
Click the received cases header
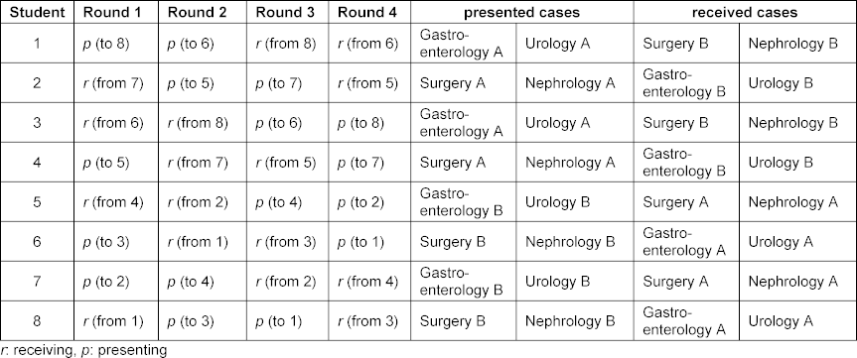click(x=745, y=13)
